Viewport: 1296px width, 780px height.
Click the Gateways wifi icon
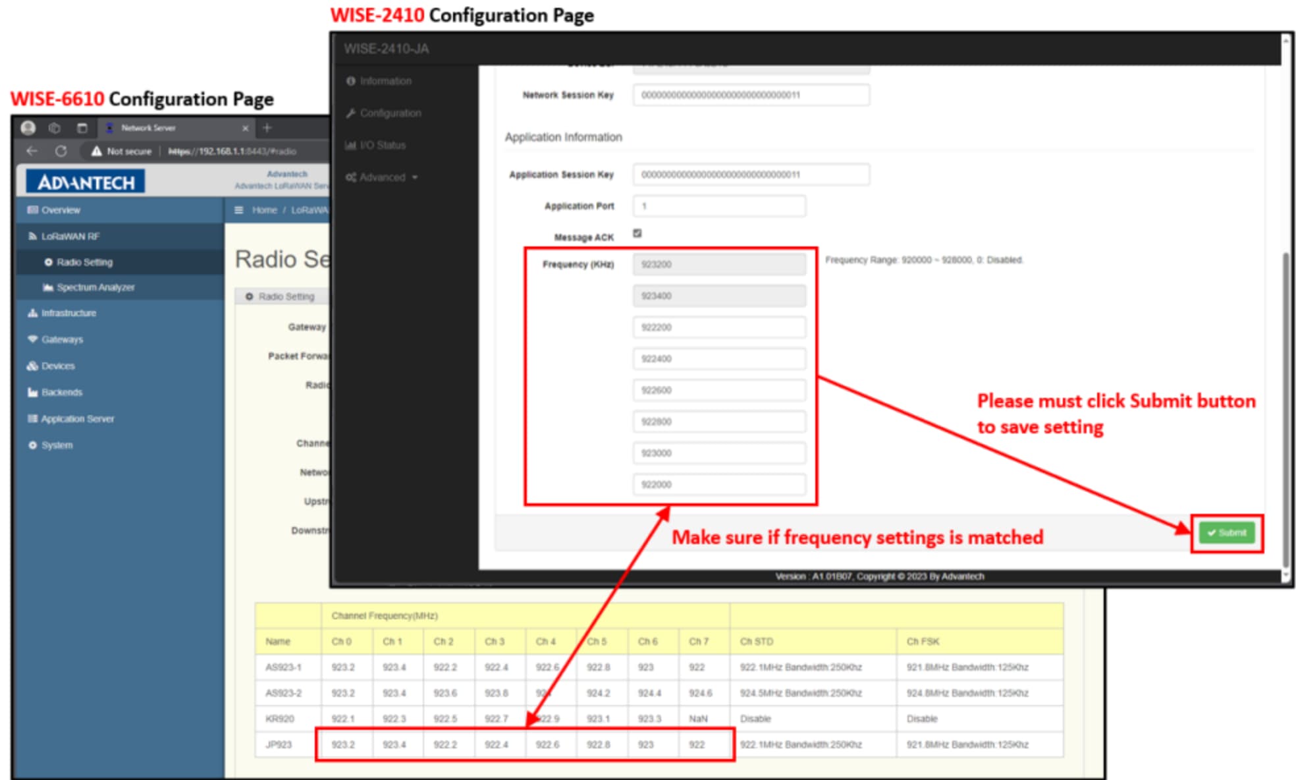tap(32, 339)
